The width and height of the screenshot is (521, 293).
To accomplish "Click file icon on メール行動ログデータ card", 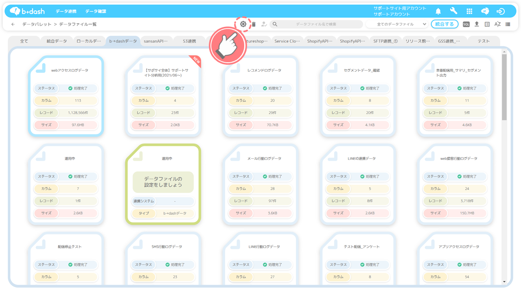I will pyautogui.click(x=235, y=156).
